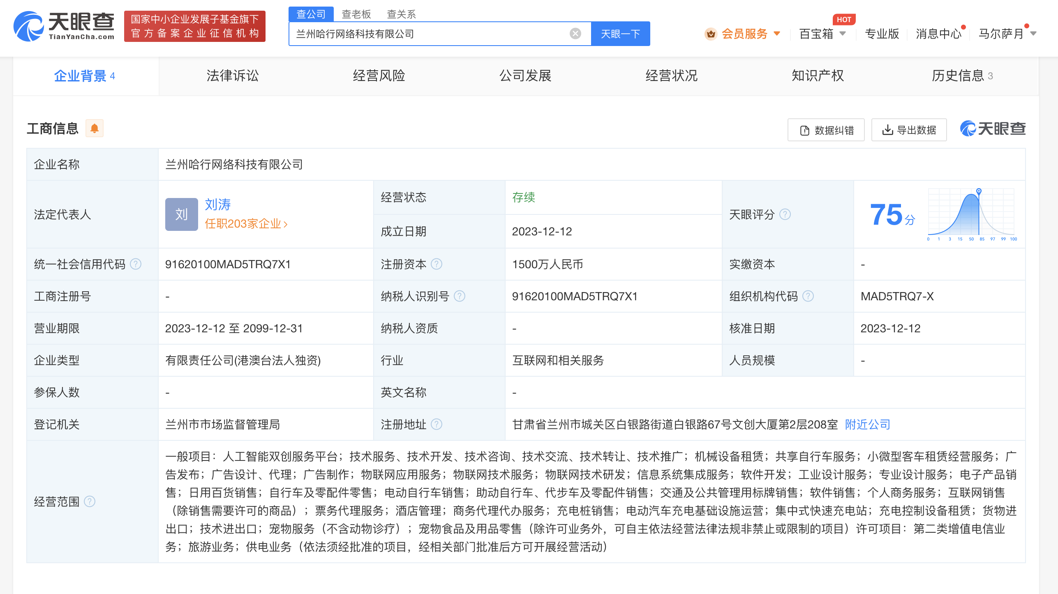This screenshot has width=1058, height=594.
Task: Switch to the 法律诉讼 tab
Action: pyautogui.click(x=232, y=76)
